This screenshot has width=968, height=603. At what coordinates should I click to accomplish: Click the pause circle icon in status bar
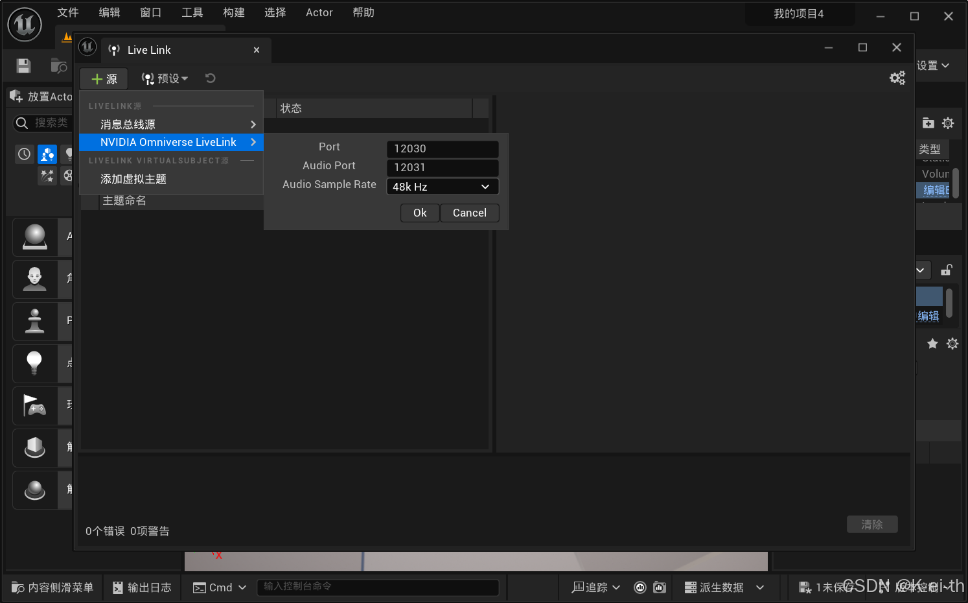click(640, 587)
